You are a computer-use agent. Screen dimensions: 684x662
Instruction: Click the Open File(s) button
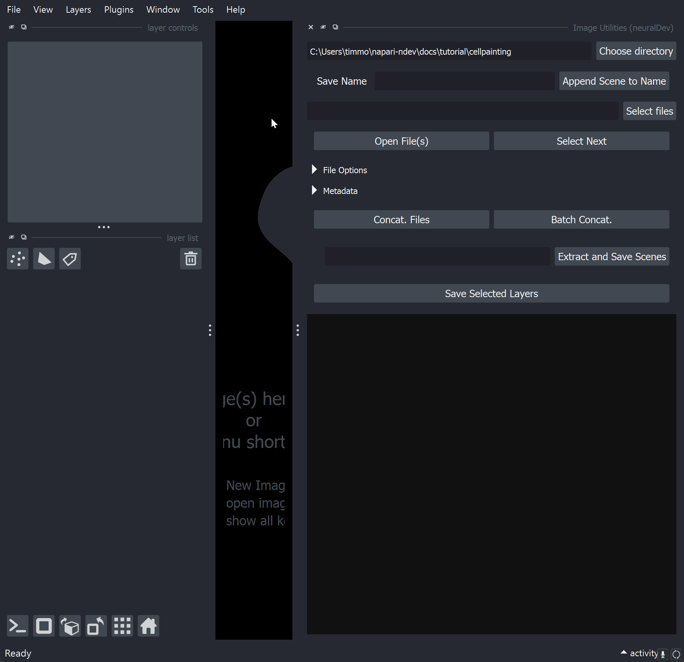[x=401, y=141]
